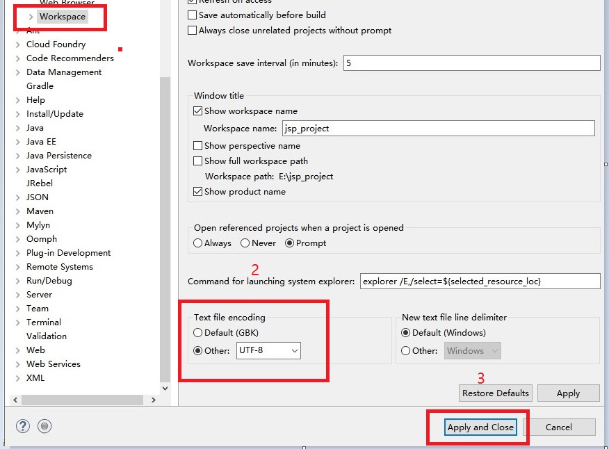Click the record preferences icon beside Help
This screenshot has width=609, height=449.
click(x=44, y=426)
